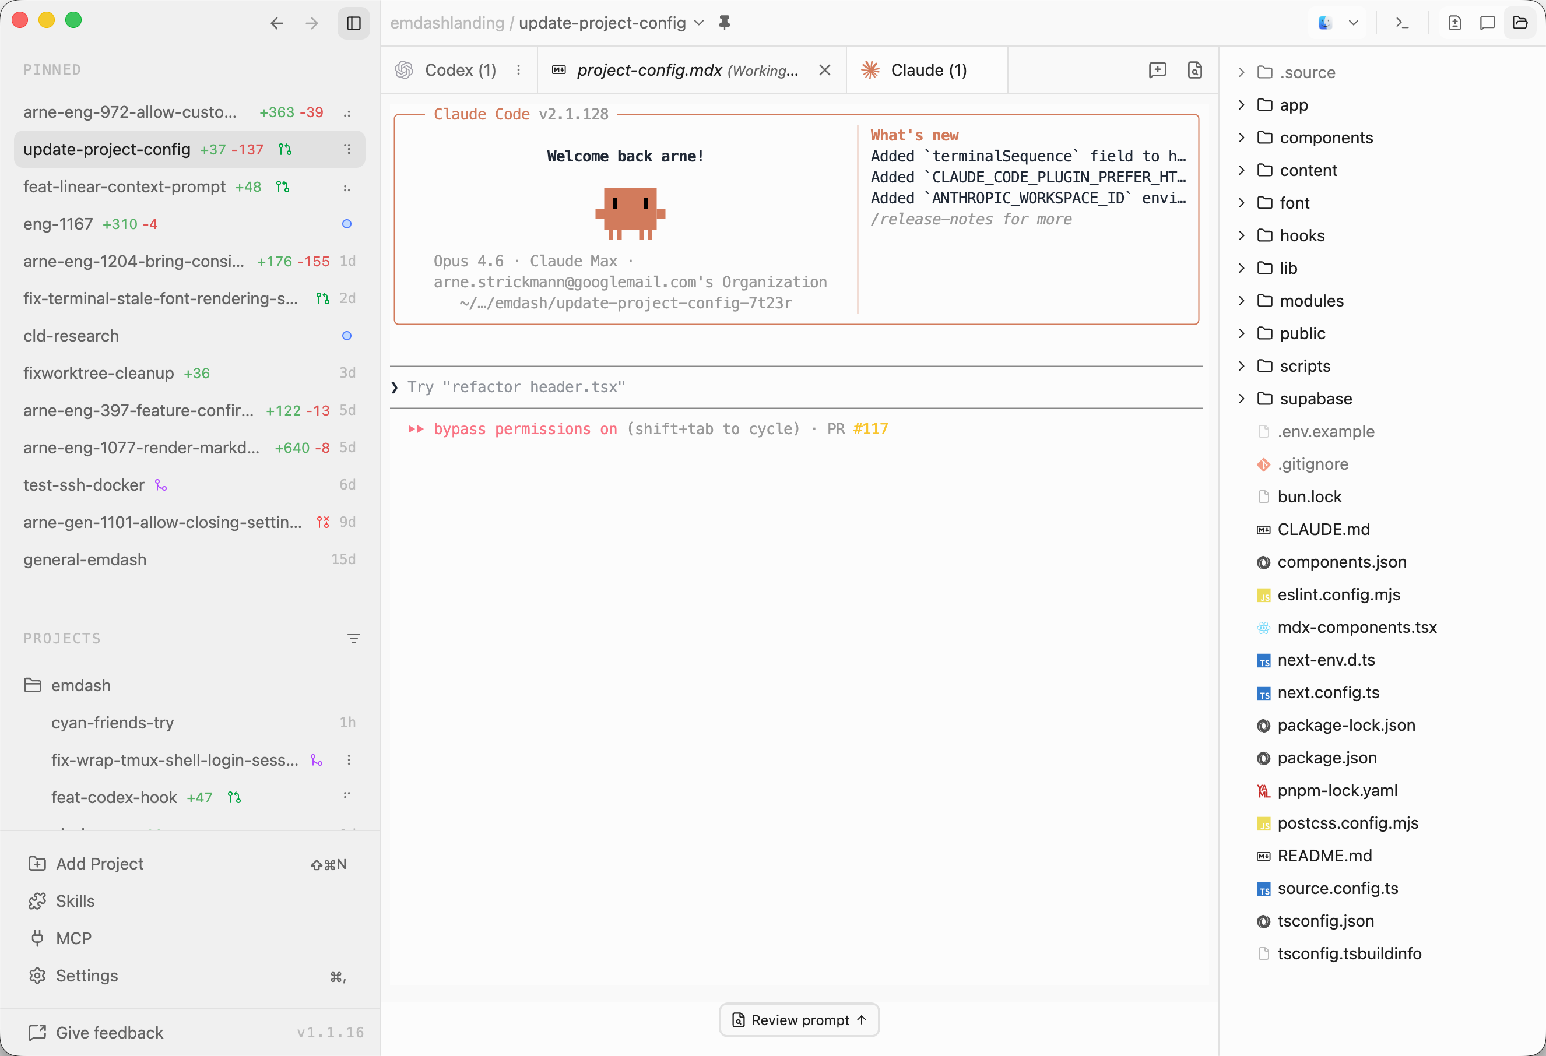Toggle the file explorer folder icon
Screen dimensions: 1546x1056
[1520, 23]
